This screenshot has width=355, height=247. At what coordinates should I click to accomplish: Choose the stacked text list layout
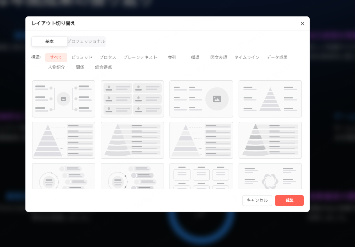point(132,99)
